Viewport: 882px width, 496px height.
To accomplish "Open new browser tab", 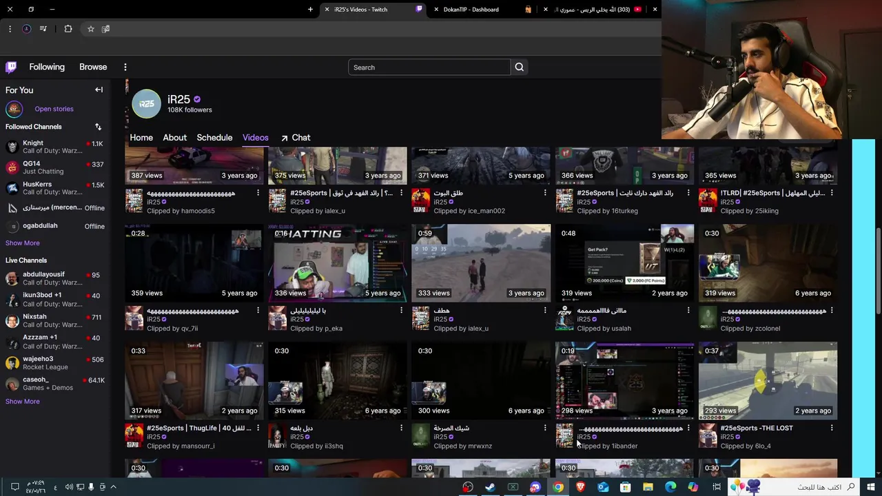I will coord(310,10).
